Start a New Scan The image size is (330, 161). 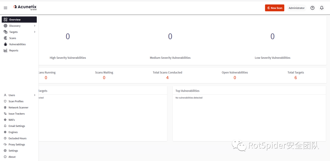[x=275, y=8]
